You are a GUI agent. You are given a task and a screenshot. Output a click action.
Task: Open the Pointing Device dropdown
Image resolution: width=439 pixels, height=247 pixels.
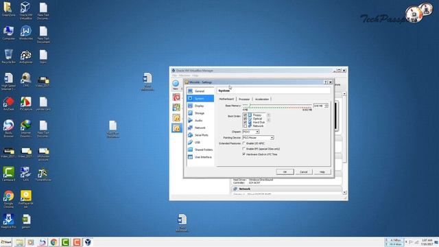pyautogui.click(x=258, y=138)
